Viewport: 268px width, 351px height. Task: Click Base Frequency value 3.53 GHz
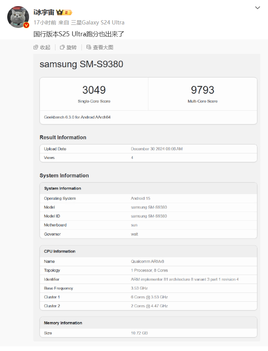coord(139,288)
